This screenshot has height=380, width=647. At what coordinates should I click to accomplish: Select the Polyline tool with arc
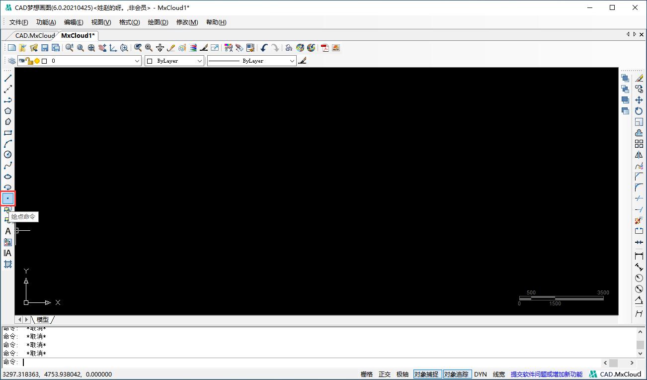8,100
